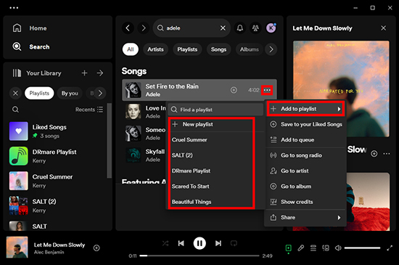Toggle shuffle playback
This screenshot has width=399, height=265.
pos(165,243)
